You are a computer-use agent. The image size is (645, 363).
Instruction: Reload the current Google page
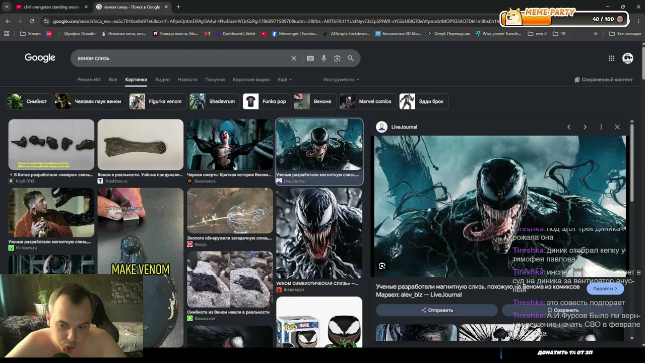(32, 21)
